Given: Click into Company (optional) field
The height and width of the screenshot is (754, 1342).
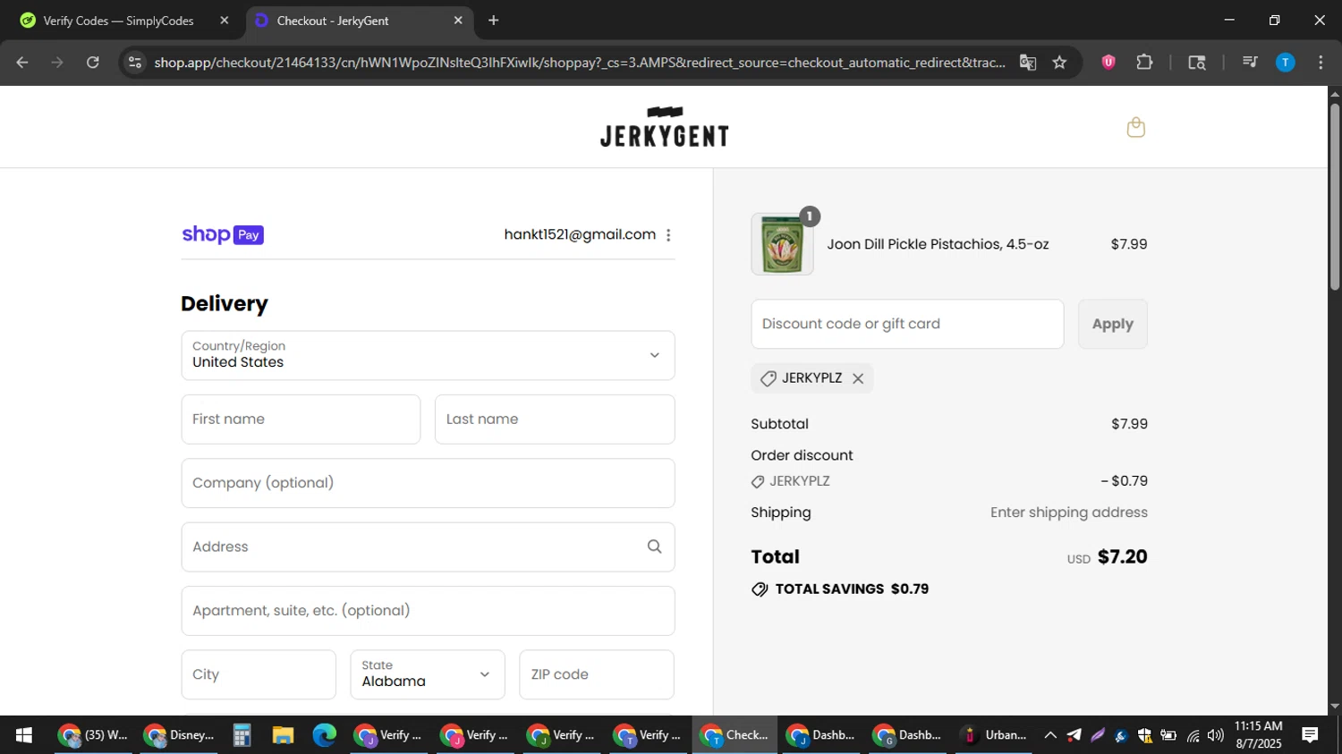Looking at the screenshot, I should tap(428, 483).
